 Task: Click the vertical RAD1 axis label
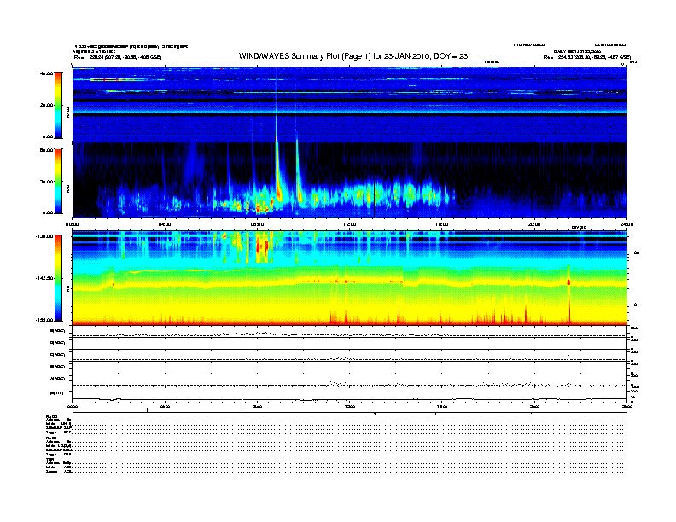coord(67,187)
